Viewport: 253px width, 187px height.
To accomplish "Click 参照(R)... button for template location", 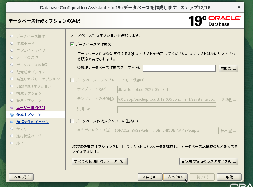I will pos(229,100).
